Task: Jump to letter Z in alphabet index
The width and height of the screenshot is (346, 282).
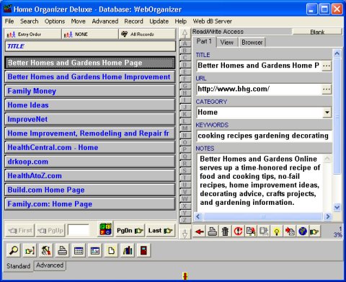Action: [185, 220]
